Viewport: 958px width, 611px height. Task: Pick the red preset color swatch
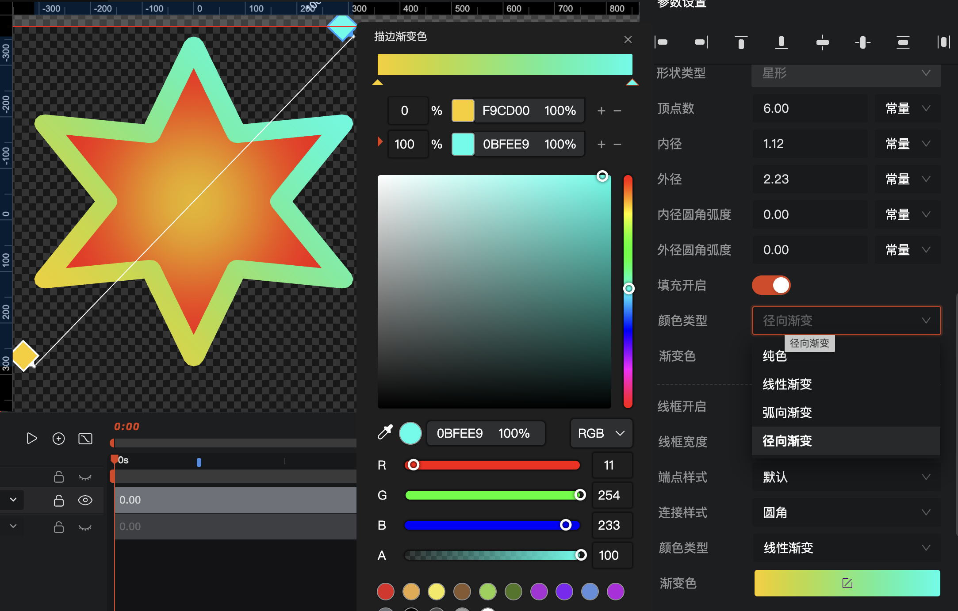click(385, 592)
